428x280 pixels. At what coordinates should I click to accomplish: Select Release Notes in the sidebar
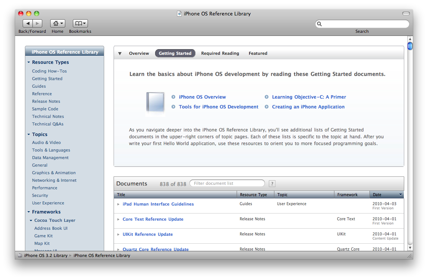[x=46, y=101]
